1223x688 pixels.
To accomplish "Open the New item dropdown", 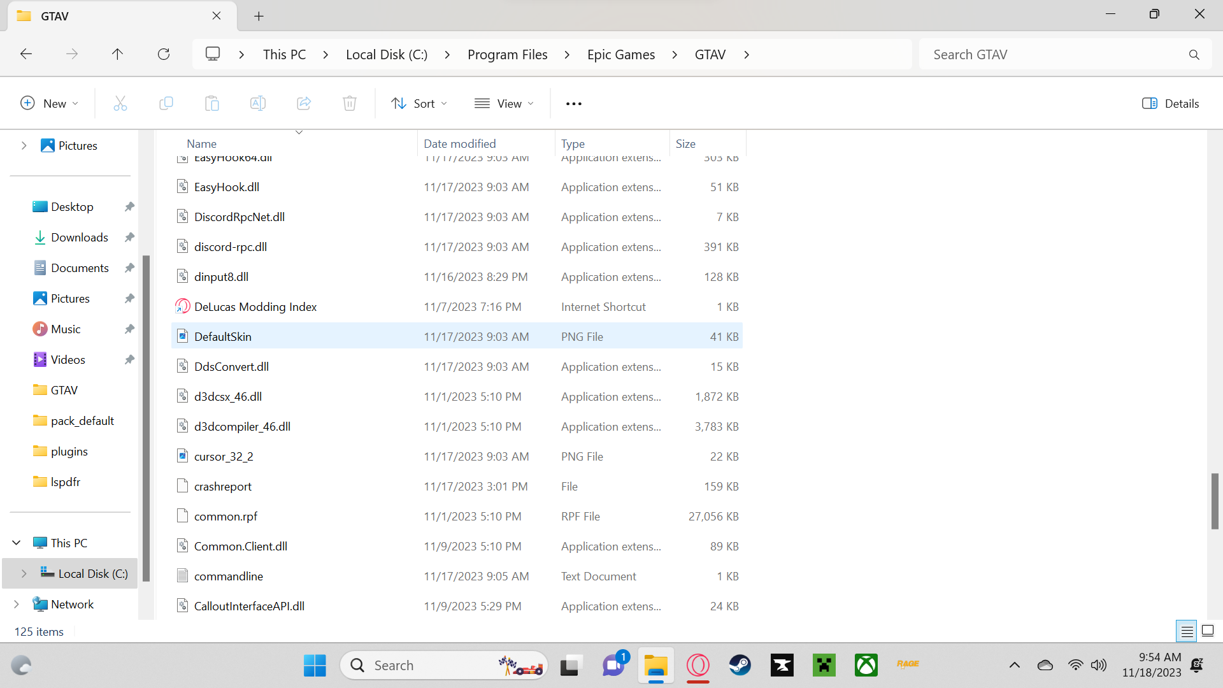I will point(50,103).
